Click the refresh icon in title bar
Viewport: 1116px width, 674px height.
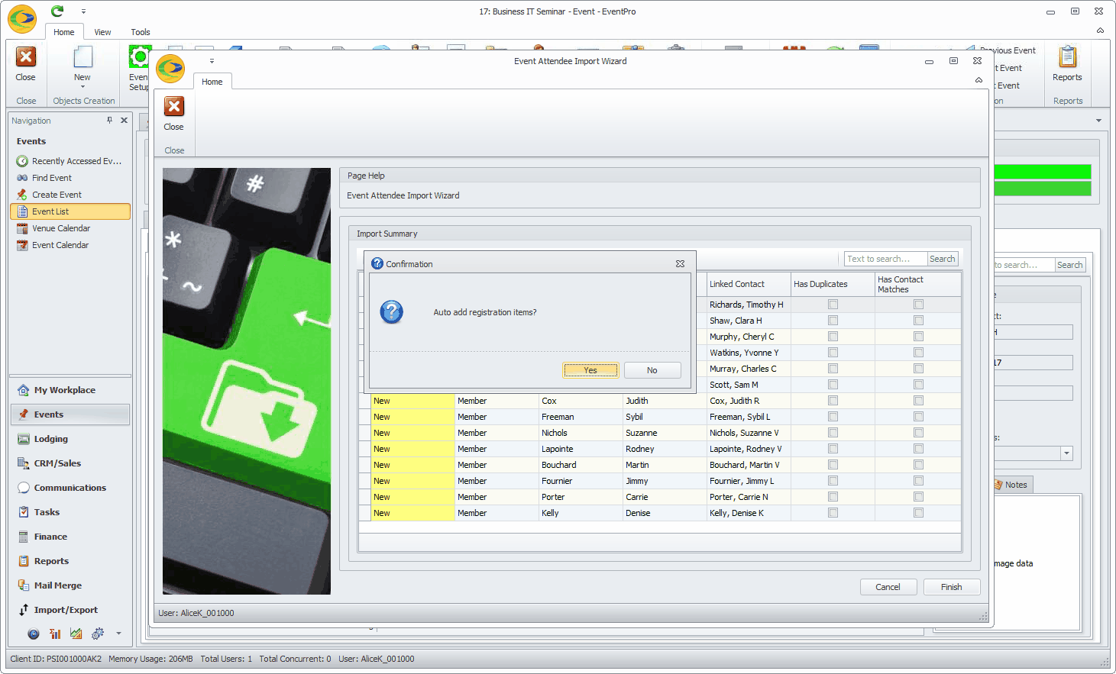57,11
